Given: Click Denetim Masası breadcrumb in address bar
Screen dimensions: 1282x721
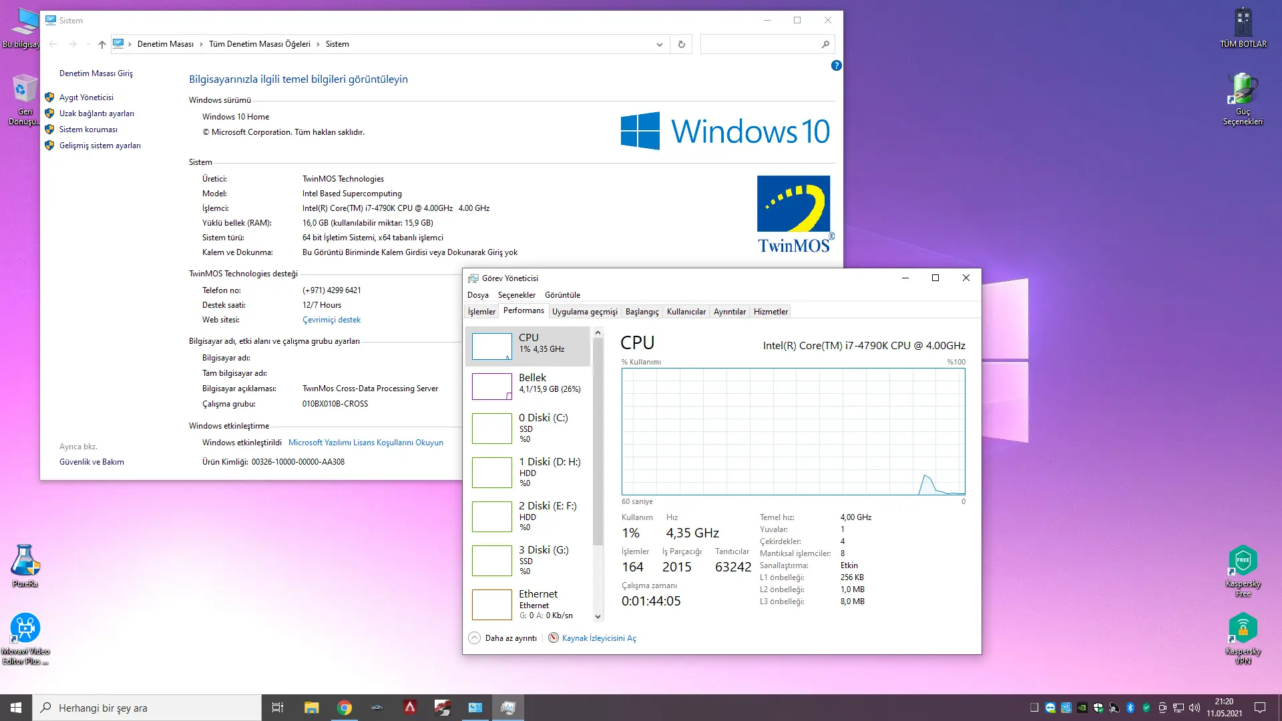Looking at the screenshot, I should coord(165,44).
